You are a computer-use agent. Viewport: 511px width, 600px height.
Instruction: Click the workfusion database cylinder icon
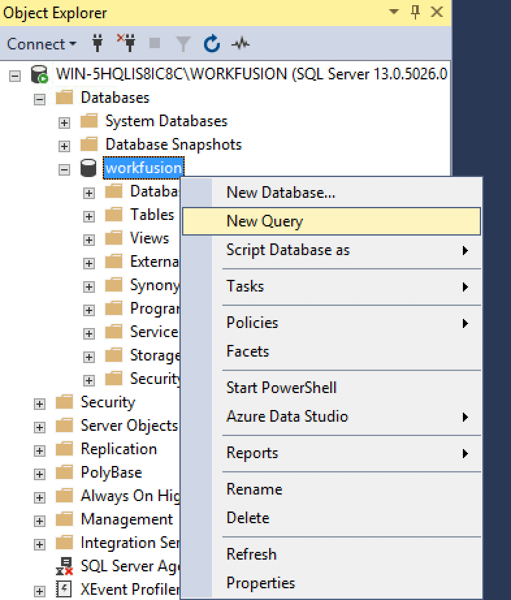[88, 168]
